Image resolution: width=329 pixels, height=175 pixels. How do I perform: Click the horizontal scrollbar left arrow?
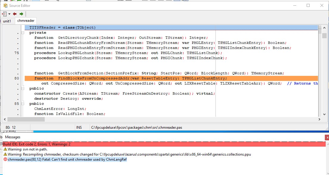tap(5, 119)
